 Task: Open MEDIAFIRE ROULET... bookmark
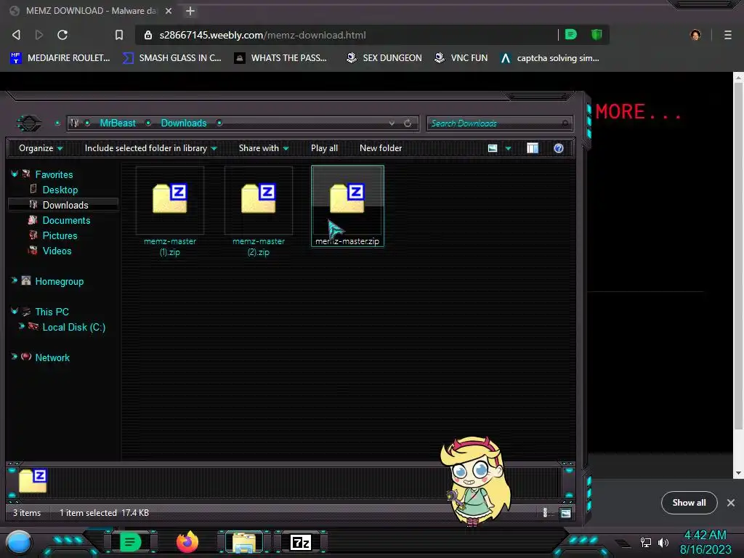click(x=60, y=58)
